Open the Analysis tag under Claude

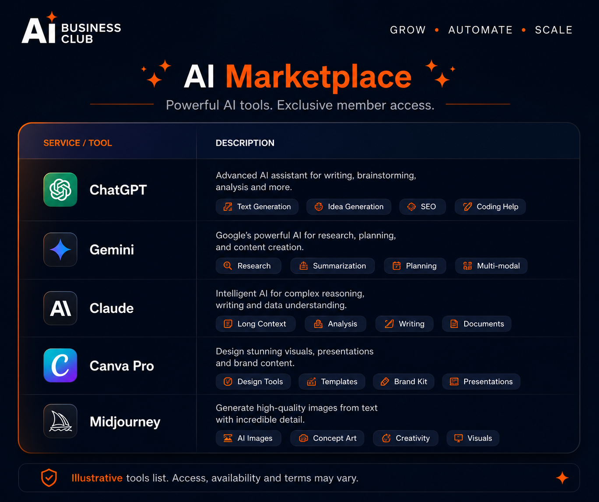point(336,324)
